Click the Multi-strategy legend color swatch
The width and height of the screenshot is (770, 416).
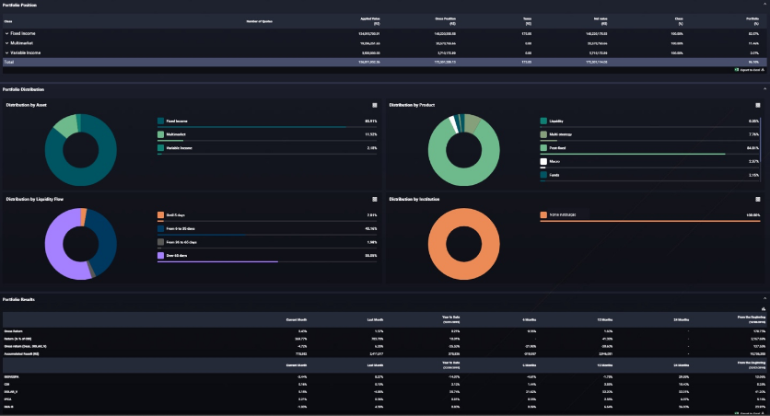coord(543,134)
